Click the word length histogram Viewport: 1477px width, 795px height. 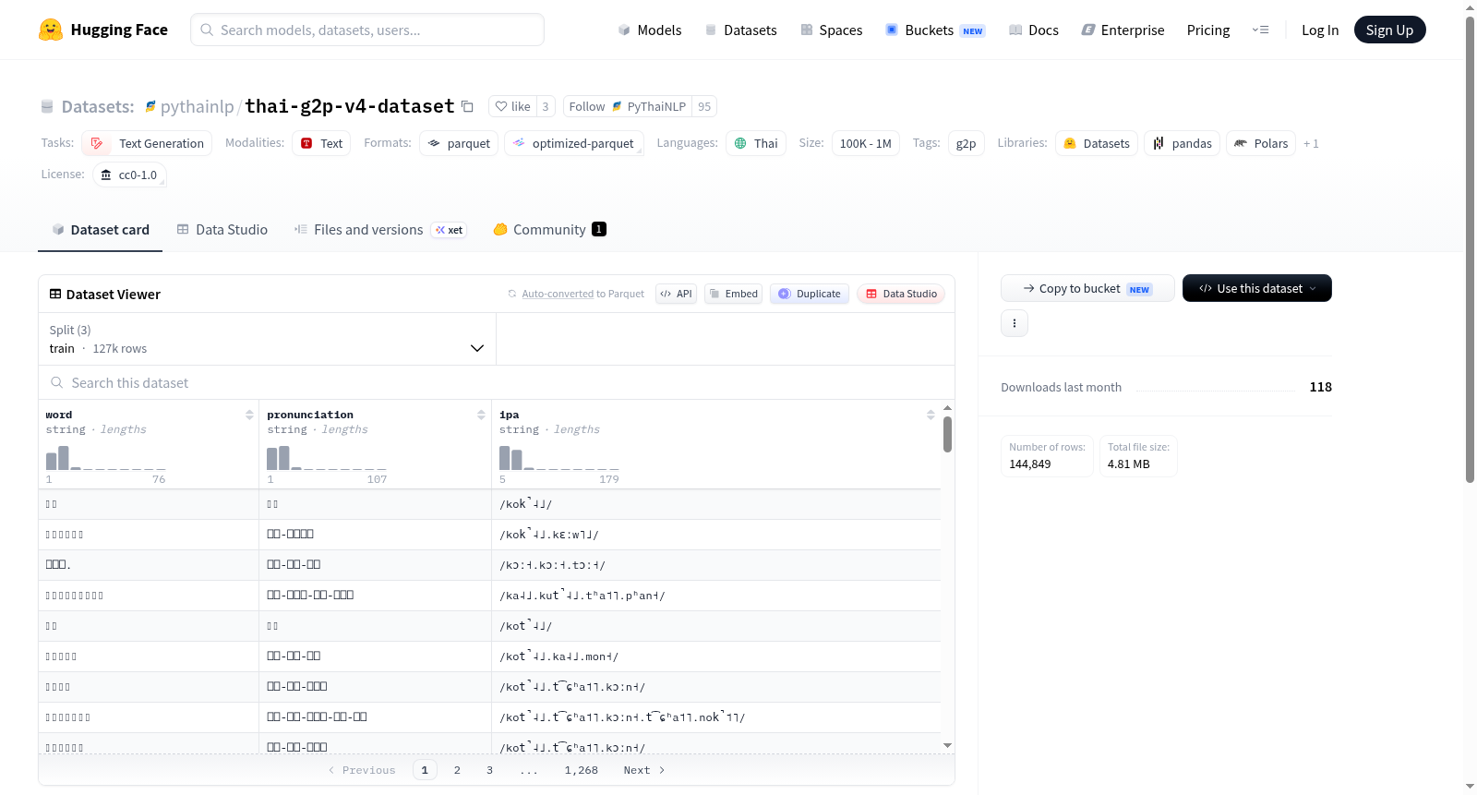tap(105, 458)
